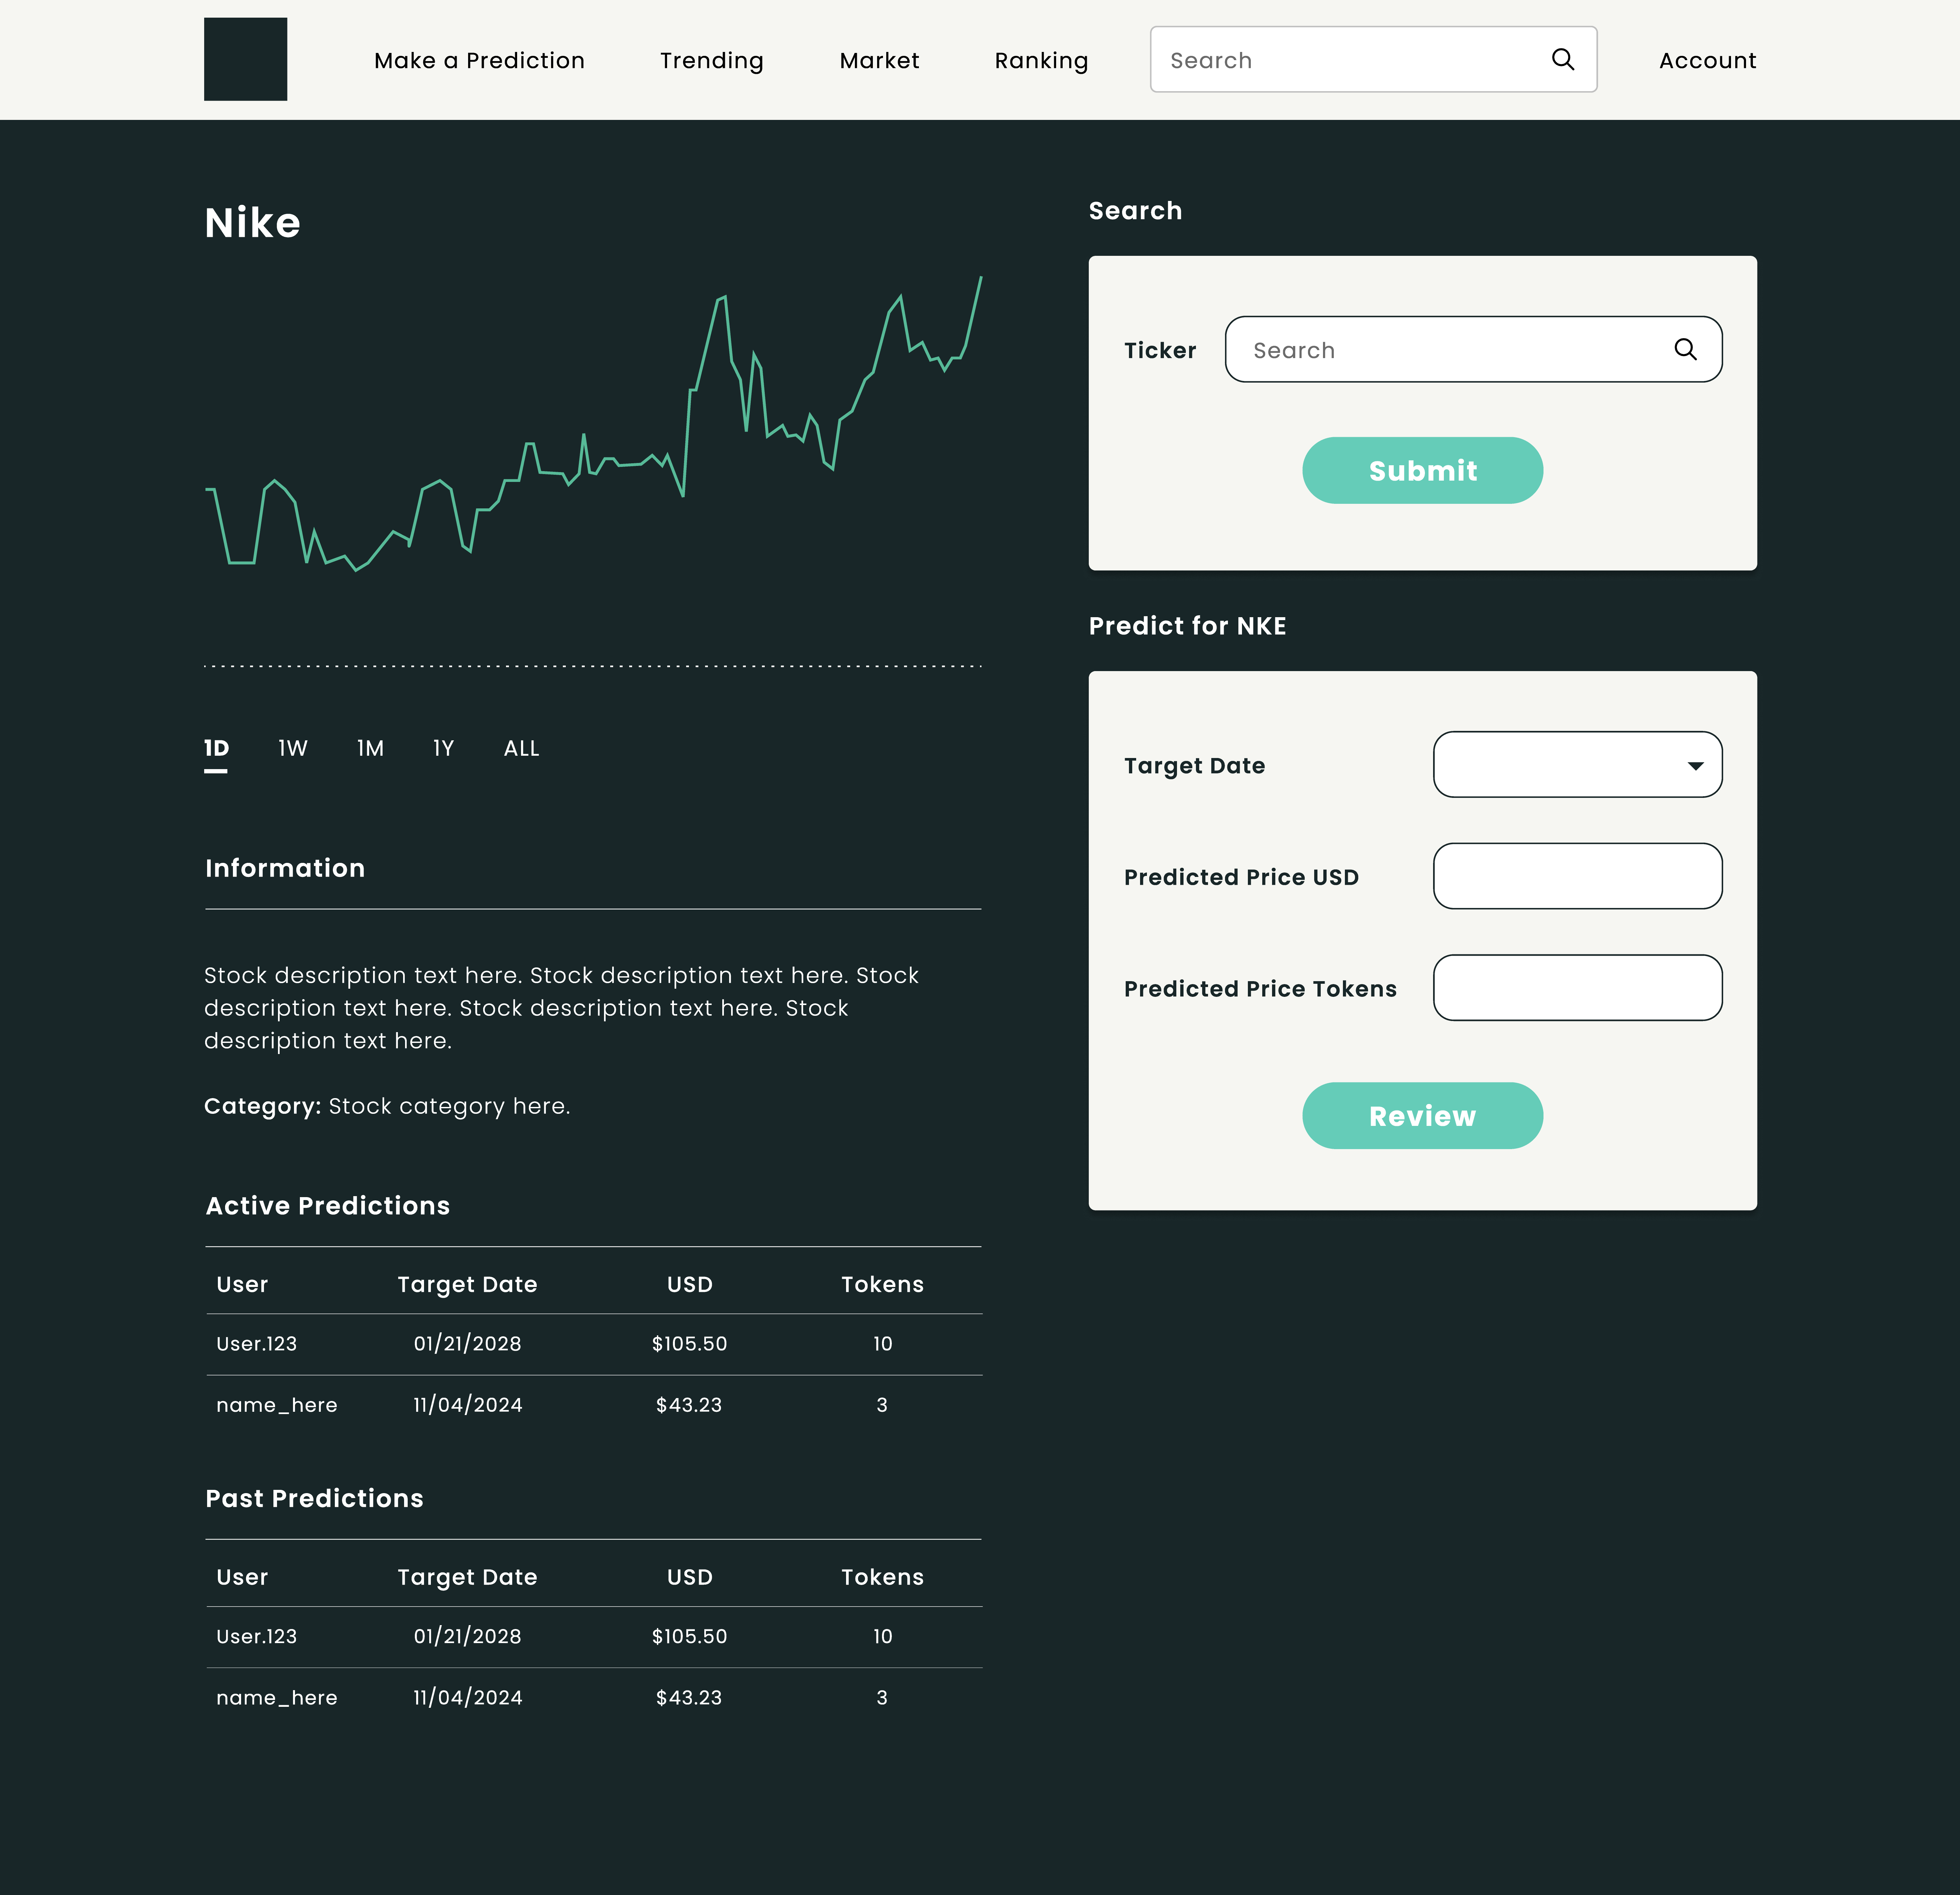This screenshot has height=1895, width=1960.
Task: Open the Market section
Action: tap(879, 60)
